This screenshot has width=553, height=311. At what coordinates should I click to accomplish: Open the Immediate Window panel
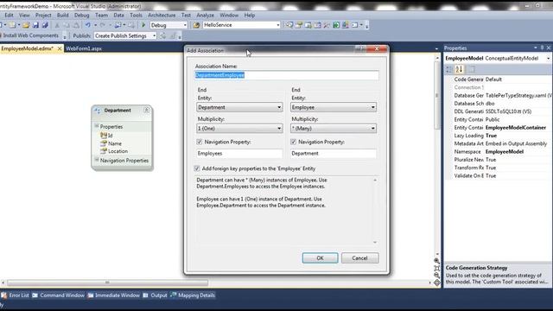[x=113, y=295]
